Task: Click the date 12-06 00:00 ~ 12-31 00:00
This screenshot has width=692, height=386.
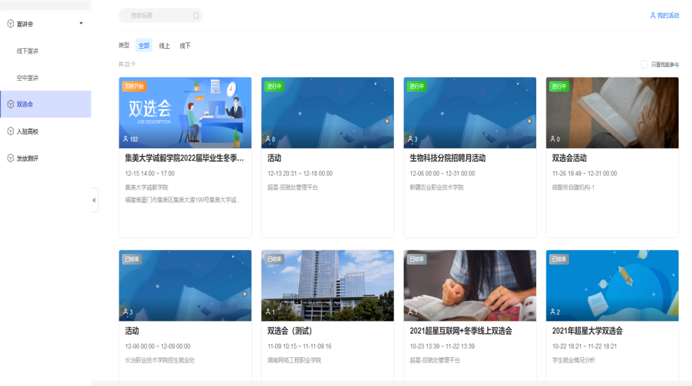Action: (x=442, y=173)
